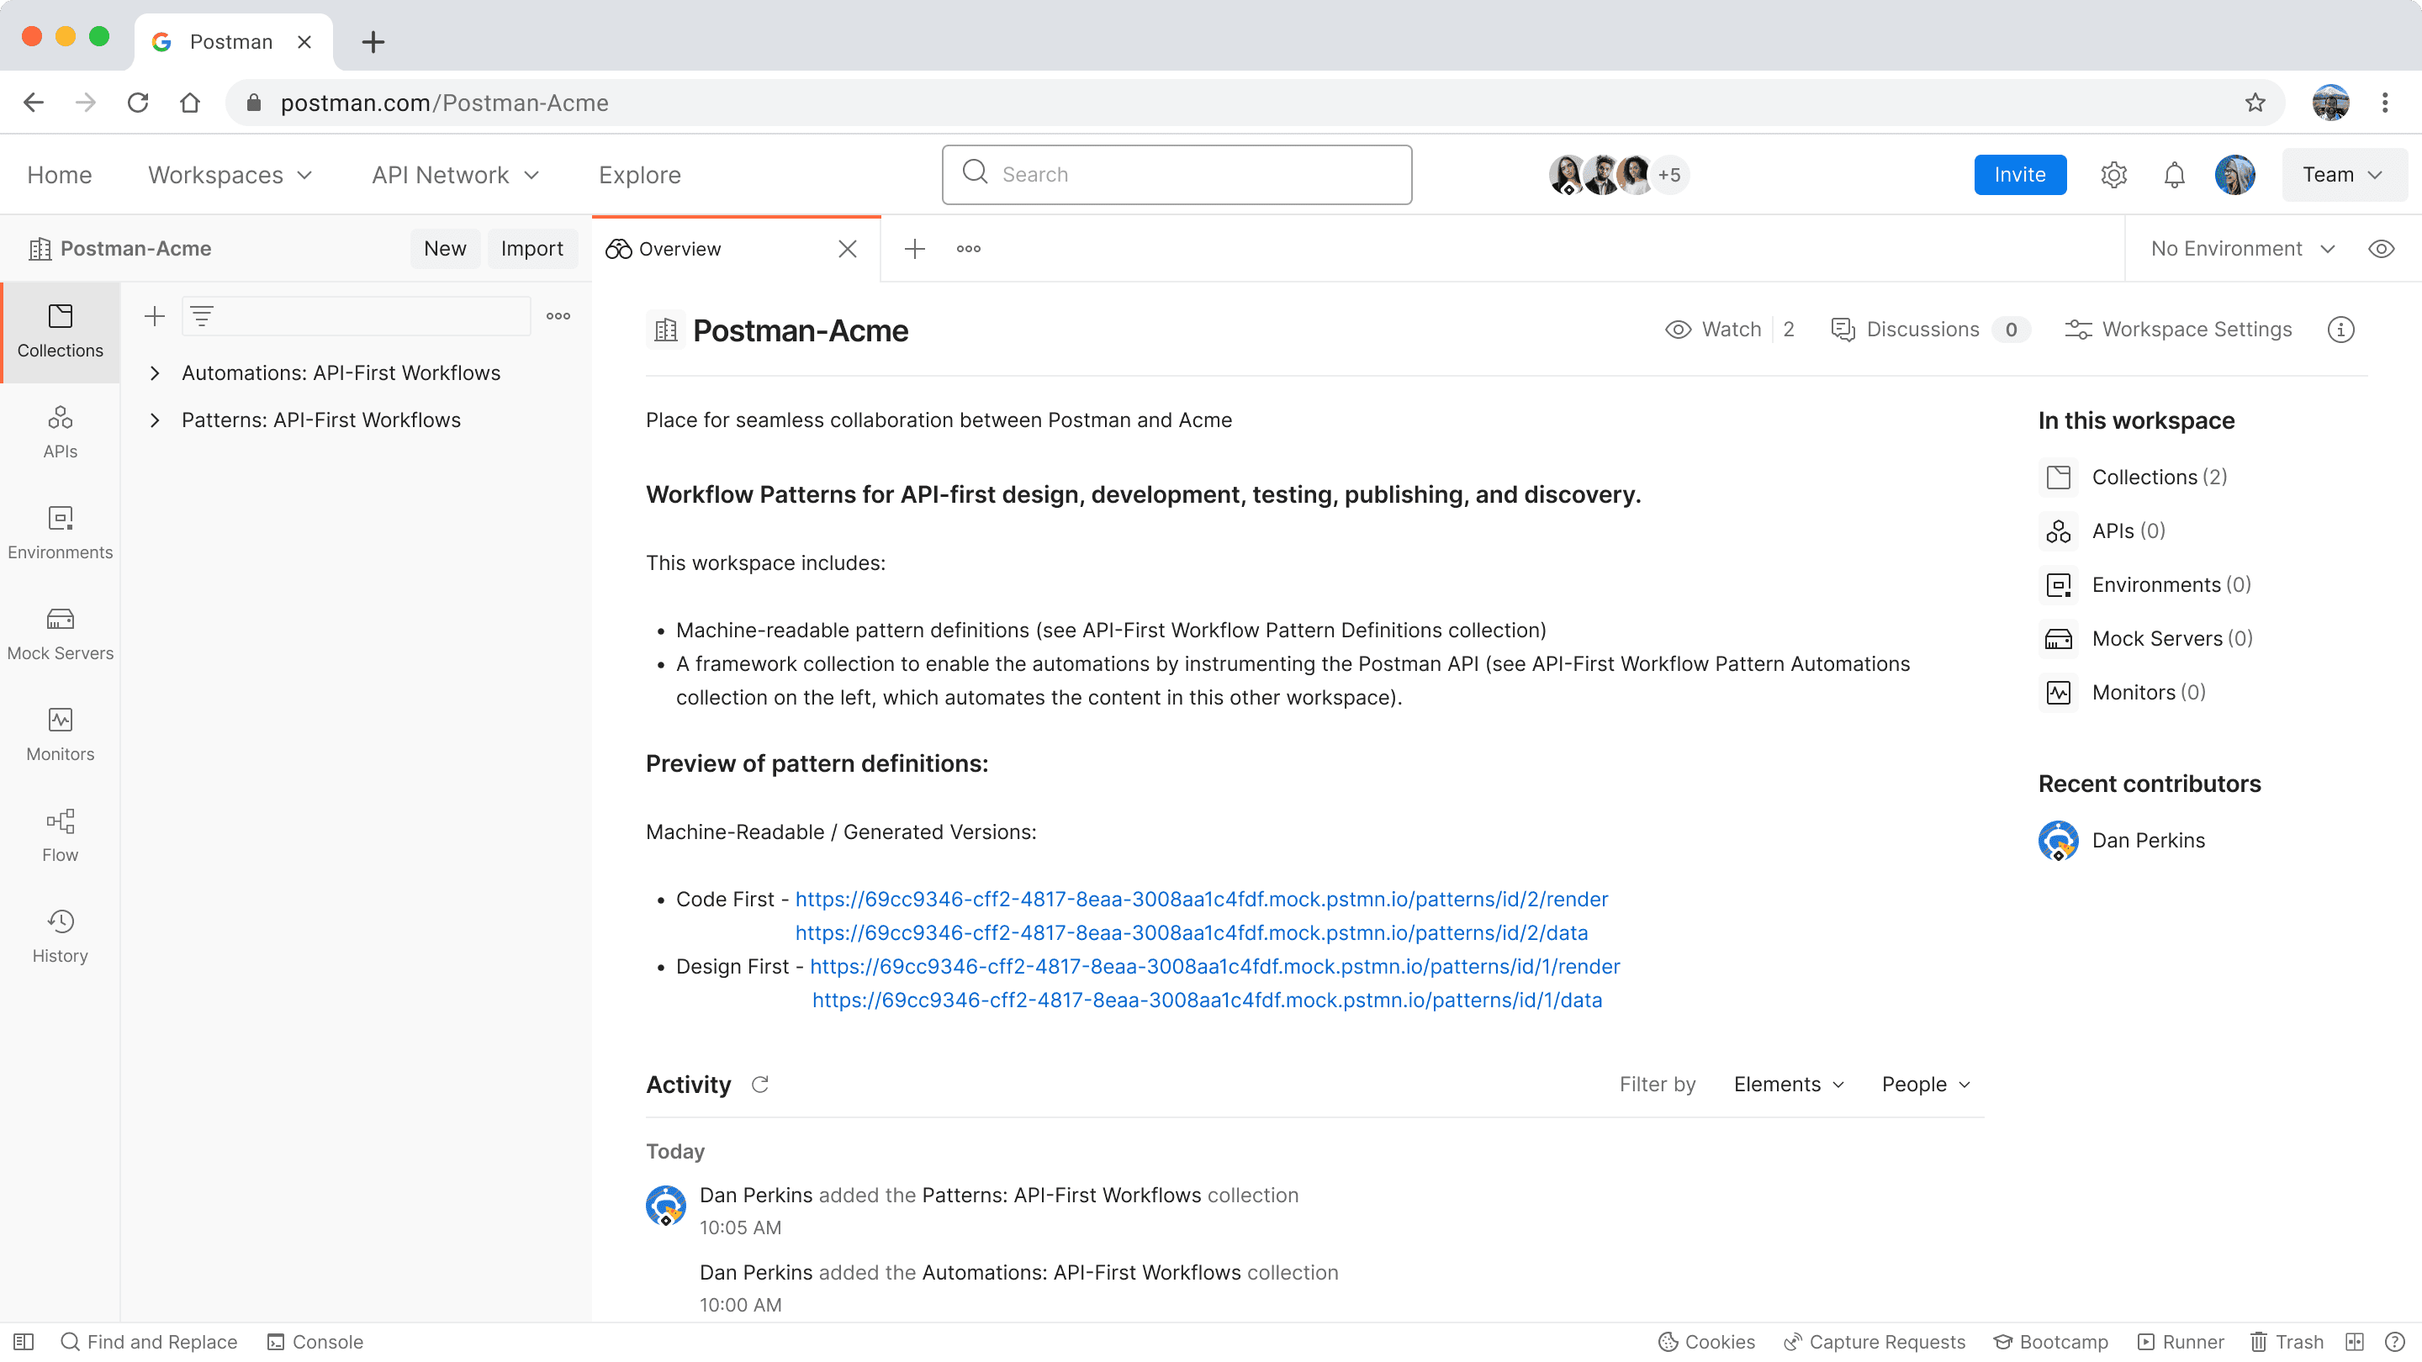Open Capture Requests in status bar
2422x1362 pixels.
click(1875, 1343)
